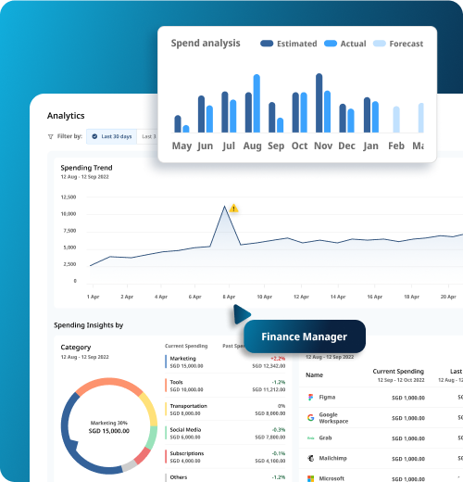Screen dimensions: 463x482
Task: Click the Finance Manager cursor arrow
Action: [242, 314]
